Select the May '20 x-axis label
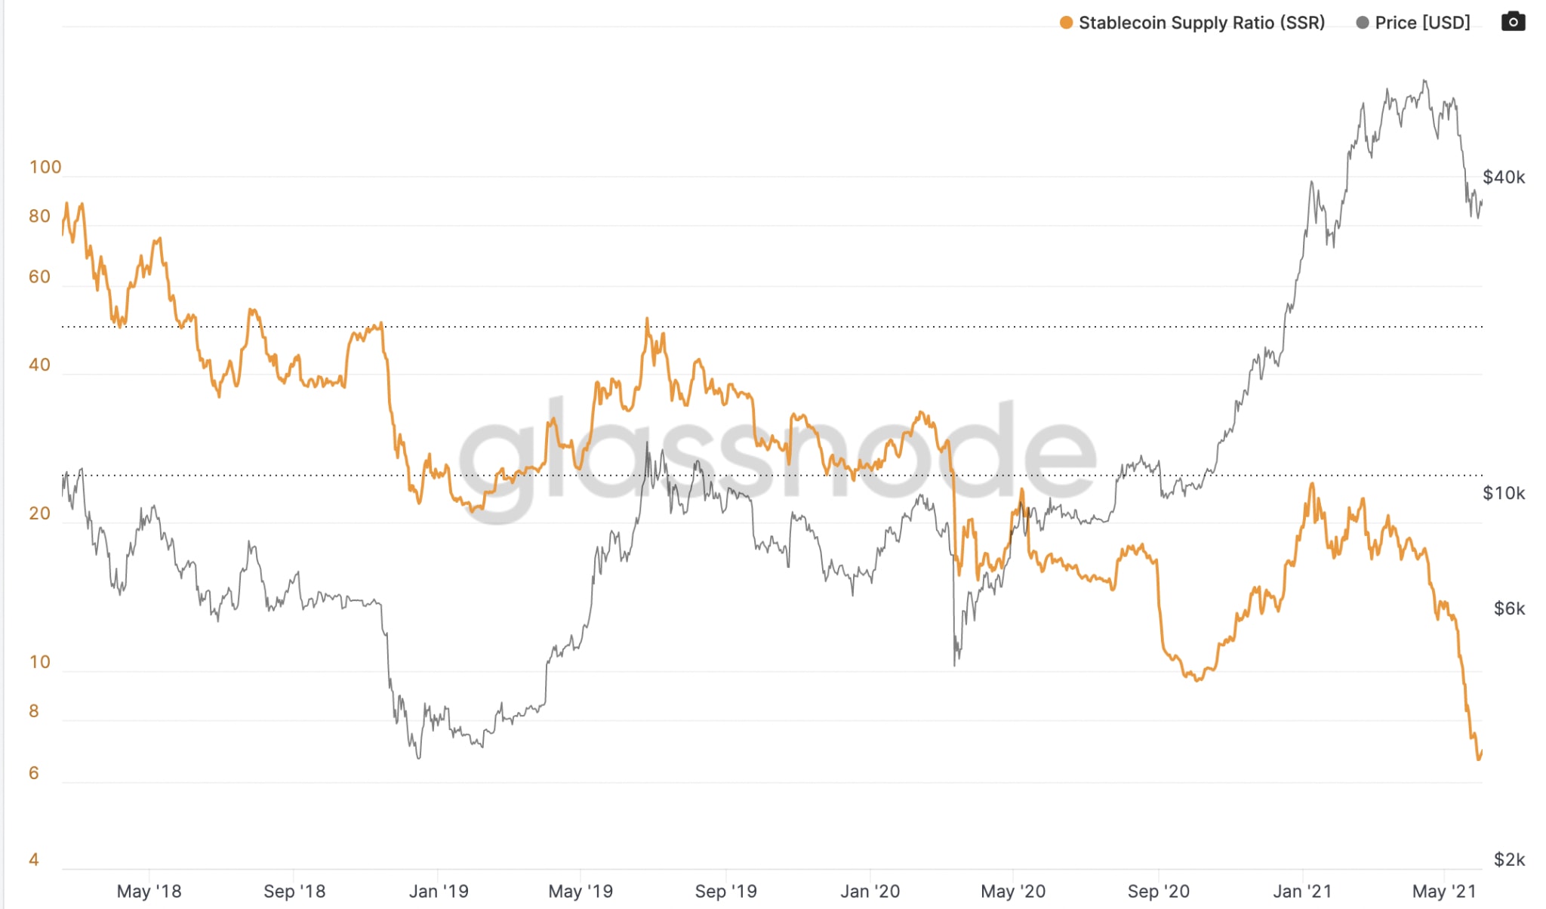Viewport: 1546px width, 909px height. 1013,892
